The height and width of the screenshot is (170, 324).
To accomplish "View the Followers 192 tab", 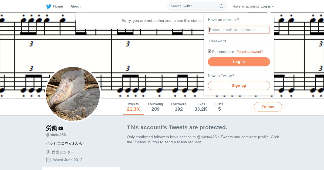I will pyautogui.click(x=178, y=107).
